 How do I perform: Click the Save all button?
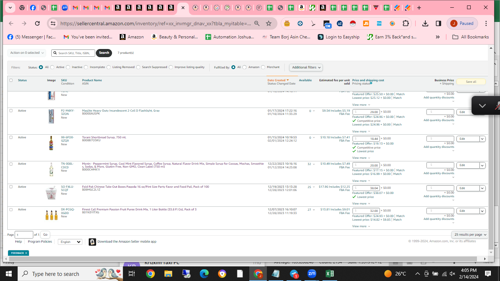point(471,82)
